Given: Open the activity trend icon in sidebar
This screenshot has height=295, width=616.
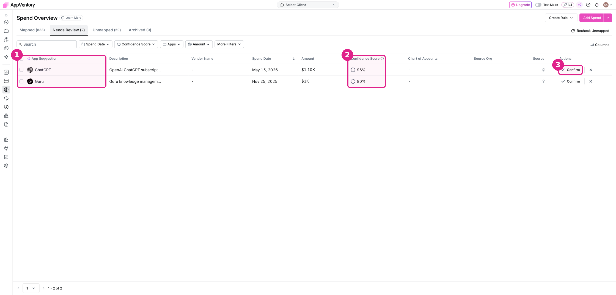Looking at the screenshot, I should (6, 22).
